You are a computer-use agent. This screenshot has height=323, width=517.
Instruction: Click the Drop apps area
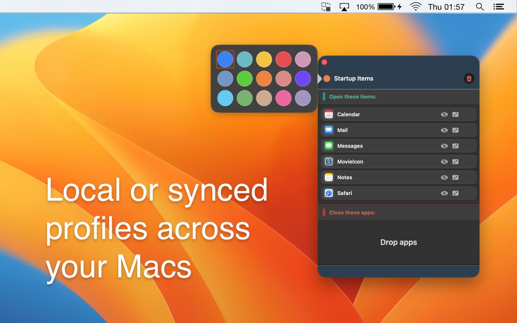398,242
